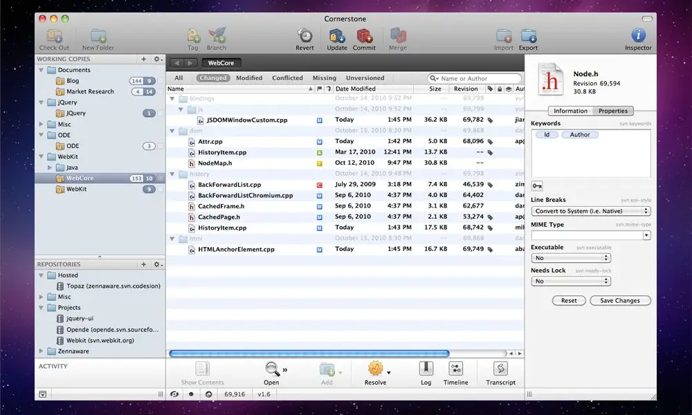This screenshot has height=415, width=692.
Task: Click the Save Changes button
Action: (620, 301)
